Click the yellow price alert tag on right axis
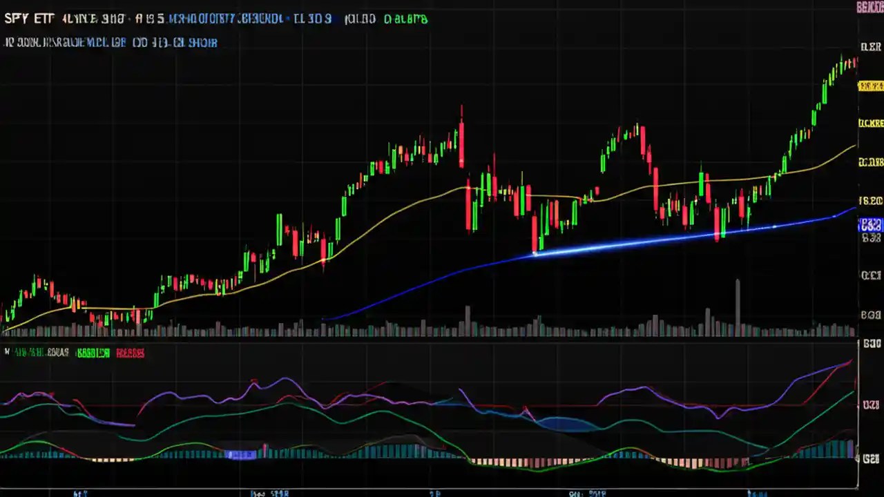Image resolution: width=884 pixels, height=497 pixels. coord(871,86)
